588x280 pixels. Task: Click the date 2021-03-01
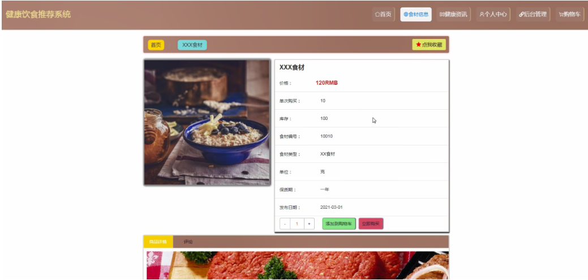[332, 207]
